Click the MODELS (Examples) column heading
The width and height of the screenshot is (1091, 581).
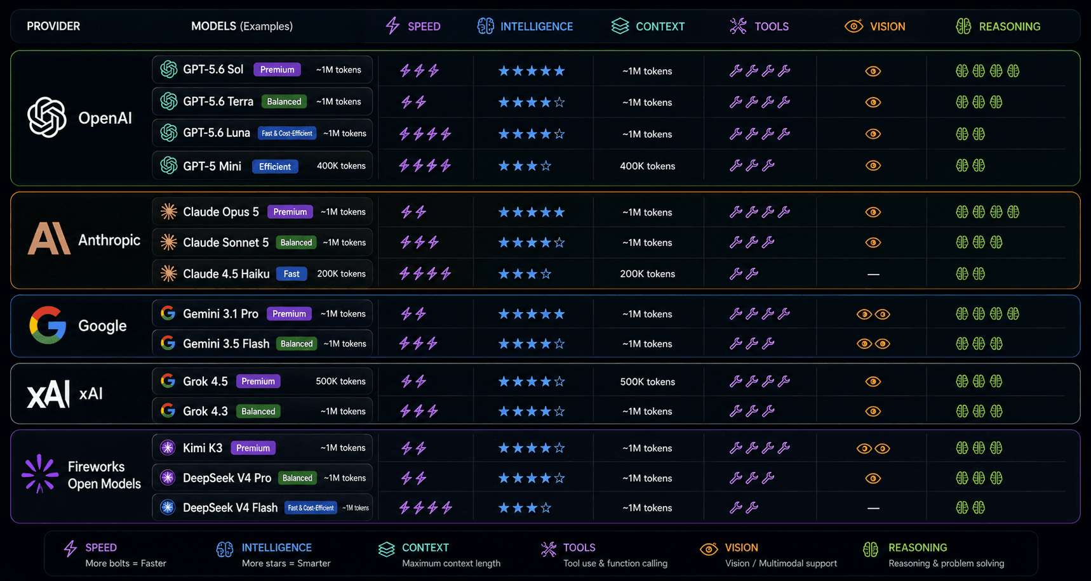point(242,26)
